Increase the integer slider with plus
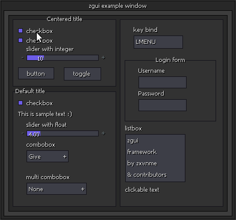236x220 pixels. click(104, 58)
